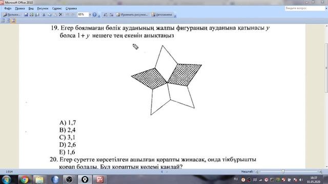Open Picture Manager red taskbar icon
The height and width of the screenshot is (184, 328).
pyautogui.click(x=100, y=179)
